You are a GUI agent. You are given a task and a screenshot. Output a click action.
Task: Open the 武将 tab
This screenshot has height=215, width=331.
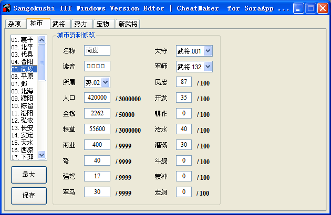[58, 24]
